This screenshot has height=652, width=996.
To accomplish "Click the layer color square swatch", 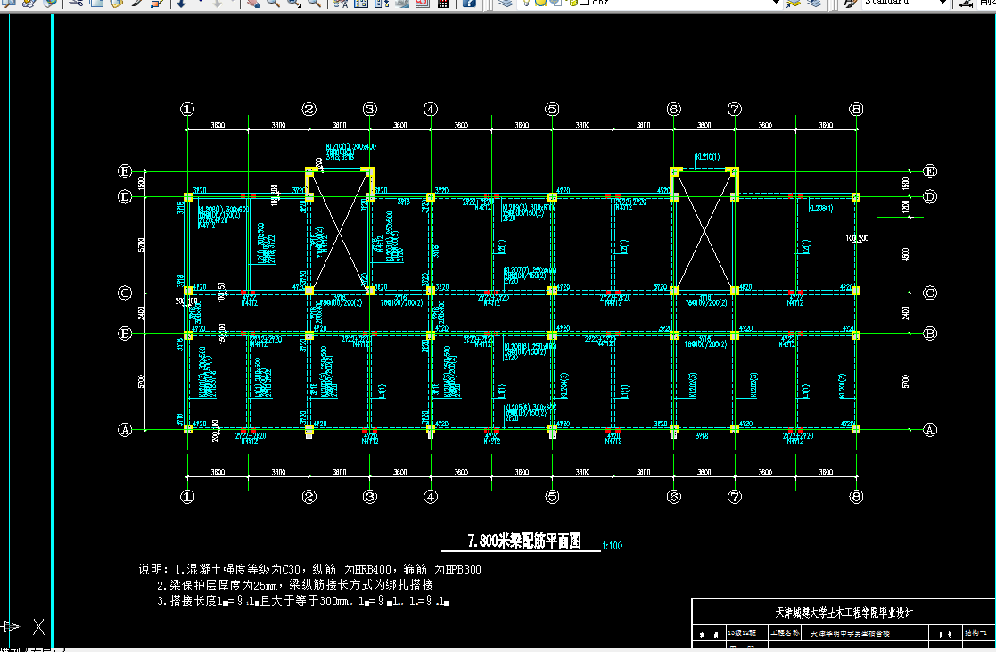I will [584, 4].
